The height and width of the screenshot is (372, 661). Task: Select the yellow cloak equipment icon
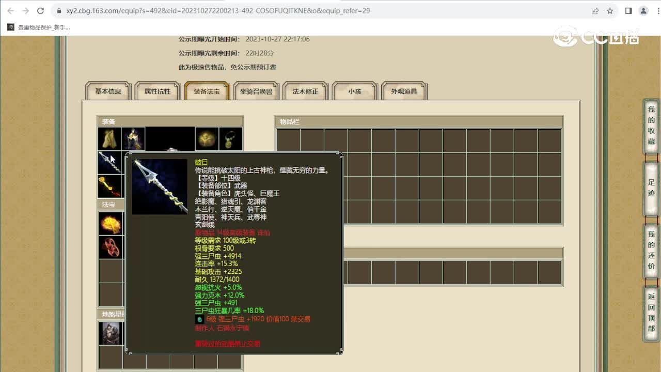pyautogui.click(x=109, y=139)
